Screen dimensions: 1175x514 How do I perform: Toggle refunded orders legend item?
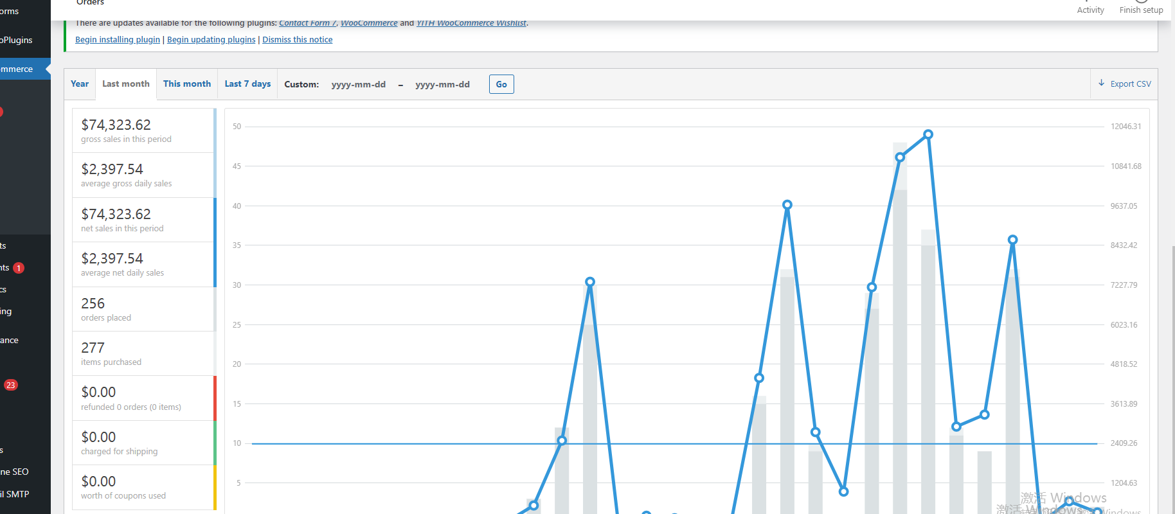tap(144, 398)
